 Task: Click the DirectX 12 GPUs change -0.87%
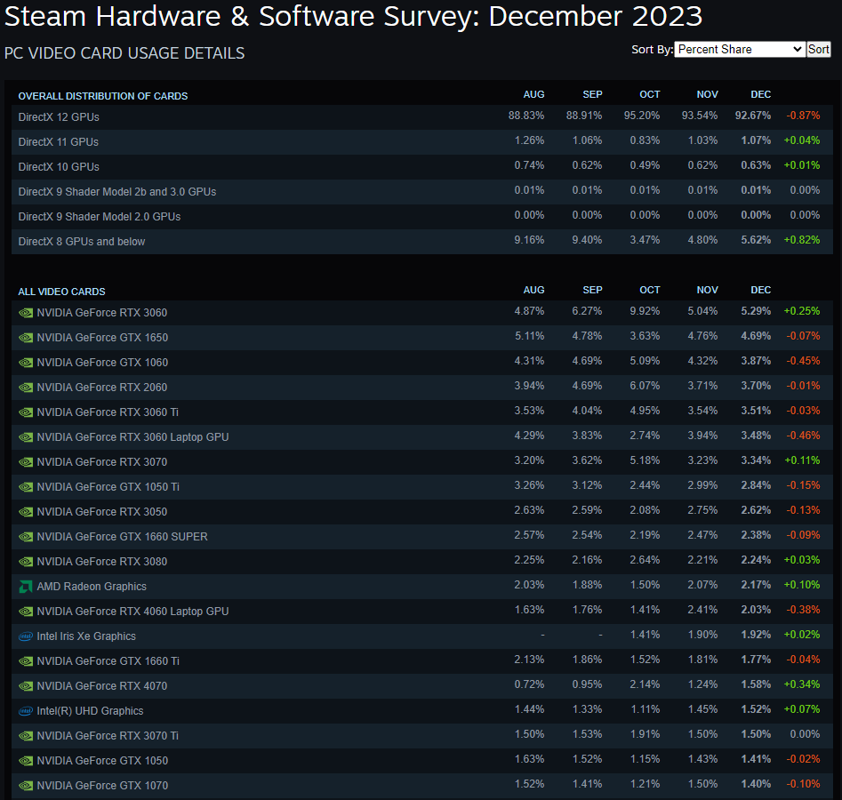(x=804, y=116)
